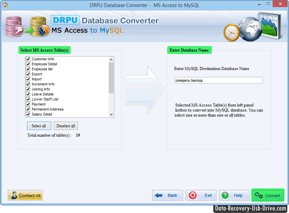
Task: Click Deselect all button
Action: click(66, 126)
